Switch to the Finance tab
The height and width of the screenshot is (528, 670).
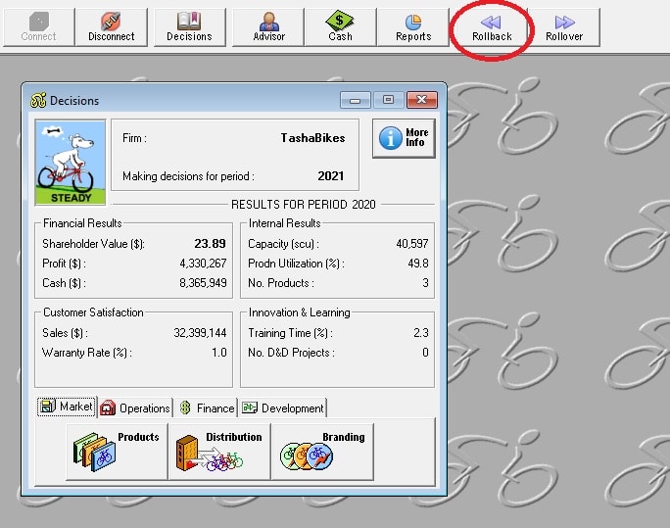point(207,408)
